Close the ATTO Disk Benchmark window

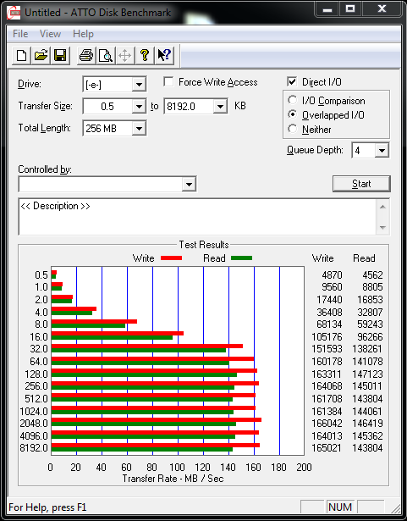click(382, 9)
